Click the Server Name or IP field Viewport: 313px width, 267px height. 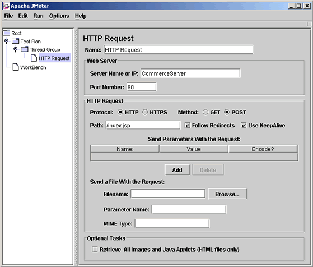coord(190,73)
